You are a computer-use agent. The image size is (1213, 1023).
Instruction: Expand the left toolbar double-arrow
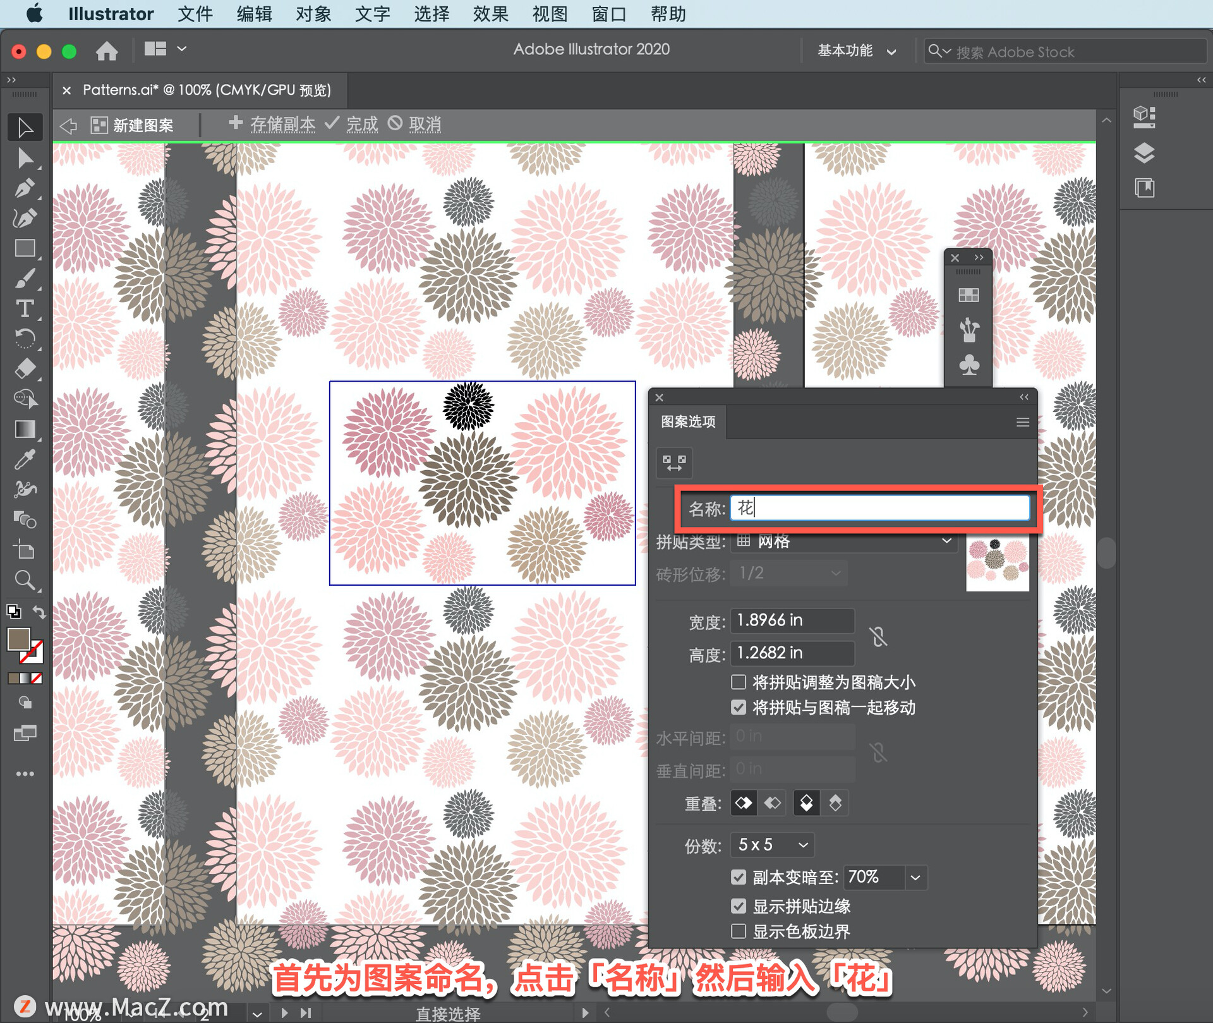click(11, 80)
